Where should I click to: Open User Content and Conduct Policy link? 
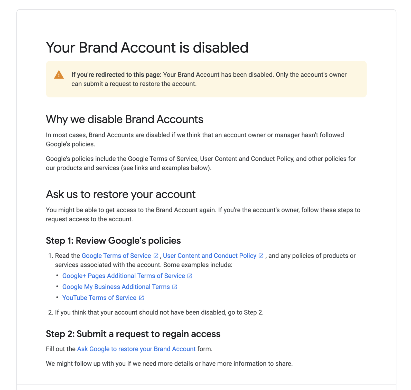210,256
